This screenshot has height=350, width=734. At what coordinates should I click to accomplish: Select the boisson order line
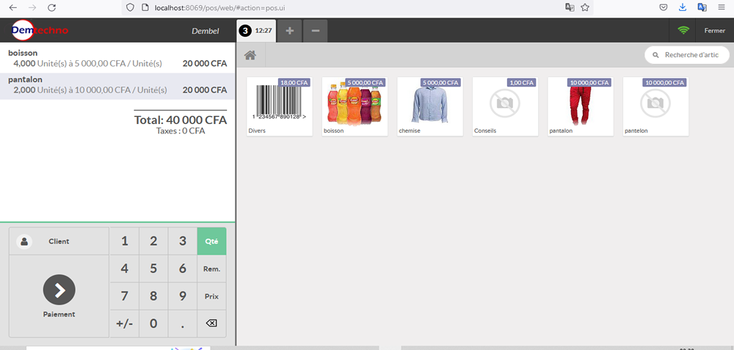(117, 59)
